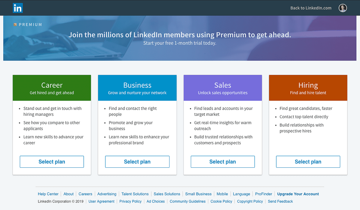
Task: Click the LinkedIn logo icon
Action: (x=17, y=8)
